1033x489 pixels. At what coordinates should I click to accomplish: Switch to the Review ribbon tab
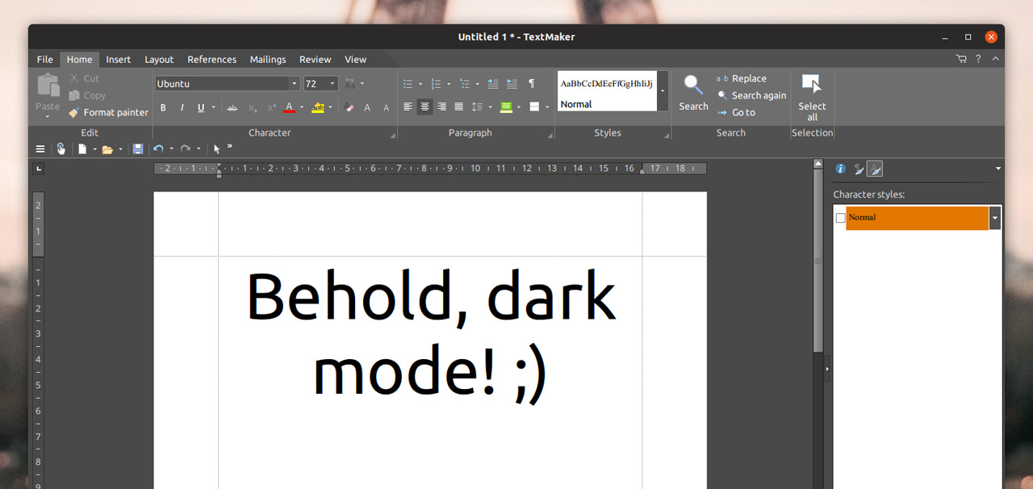(x=316, y=59)
